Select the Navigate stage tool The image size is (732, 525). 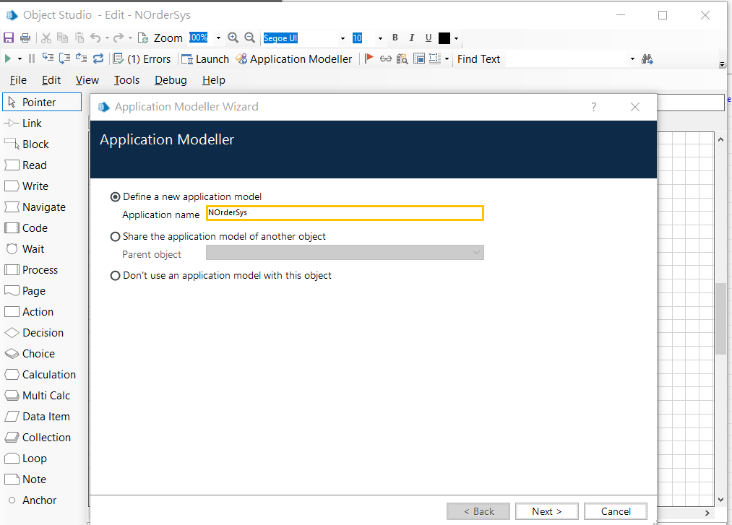coord(35,207)
